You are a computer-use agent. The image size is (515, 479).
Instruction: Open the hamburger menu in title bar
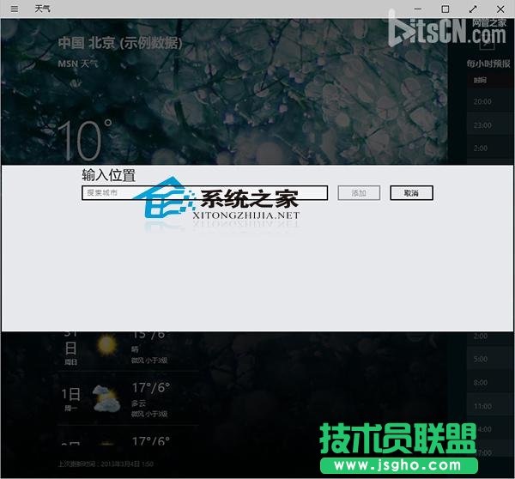click(x=14, y=9)
